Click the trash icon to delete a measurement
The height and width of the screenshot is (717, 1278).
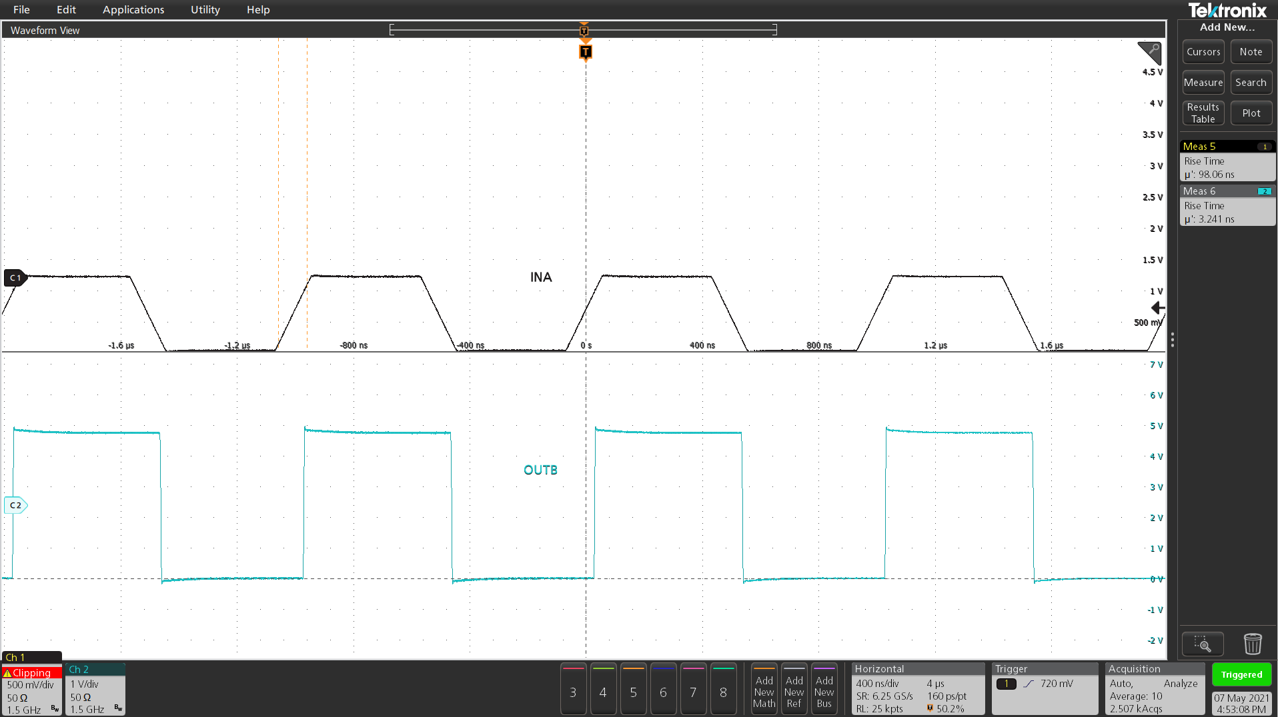[x=1253, y=644]
